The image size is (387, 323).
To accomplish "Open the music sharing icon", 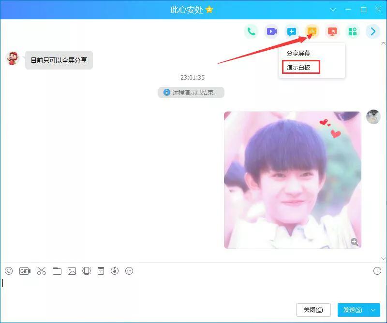I will coord(114,271).
